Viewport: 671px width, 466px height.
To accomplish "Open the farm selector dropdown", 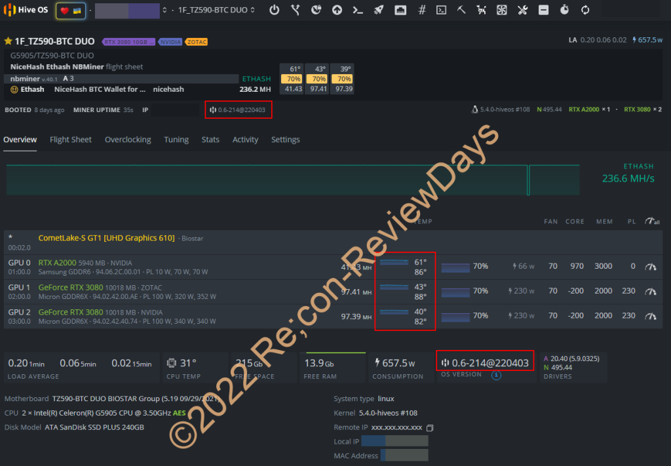I will point(128,10).
